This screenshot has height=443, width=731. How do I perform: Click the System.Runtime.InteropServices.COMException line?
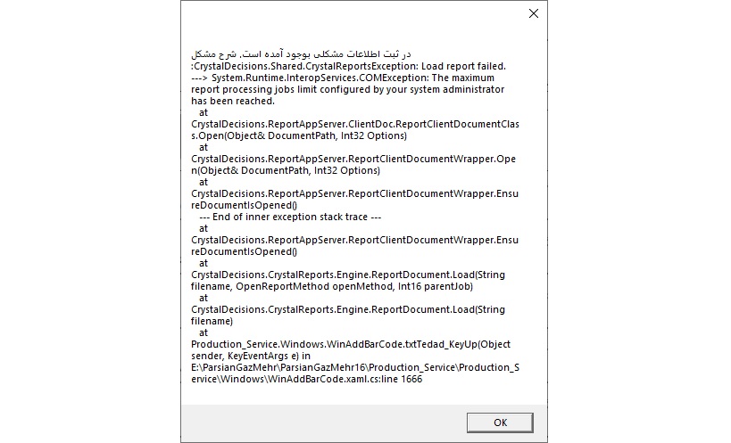coord(343,78)
